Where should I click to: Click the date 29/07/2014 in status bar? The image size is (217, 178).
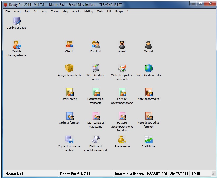(179, 174)
